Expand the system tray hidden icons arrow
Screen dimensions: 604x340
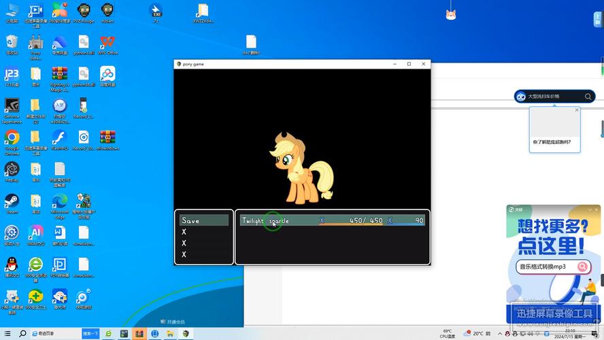500,333
